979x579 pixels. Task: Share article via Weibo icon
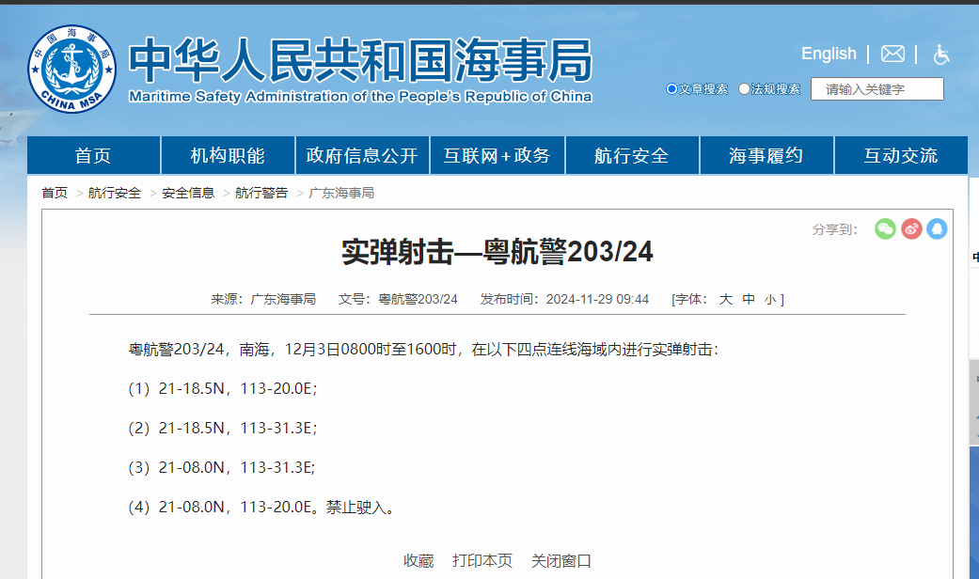pyautogui.click(x=911, y=228)
